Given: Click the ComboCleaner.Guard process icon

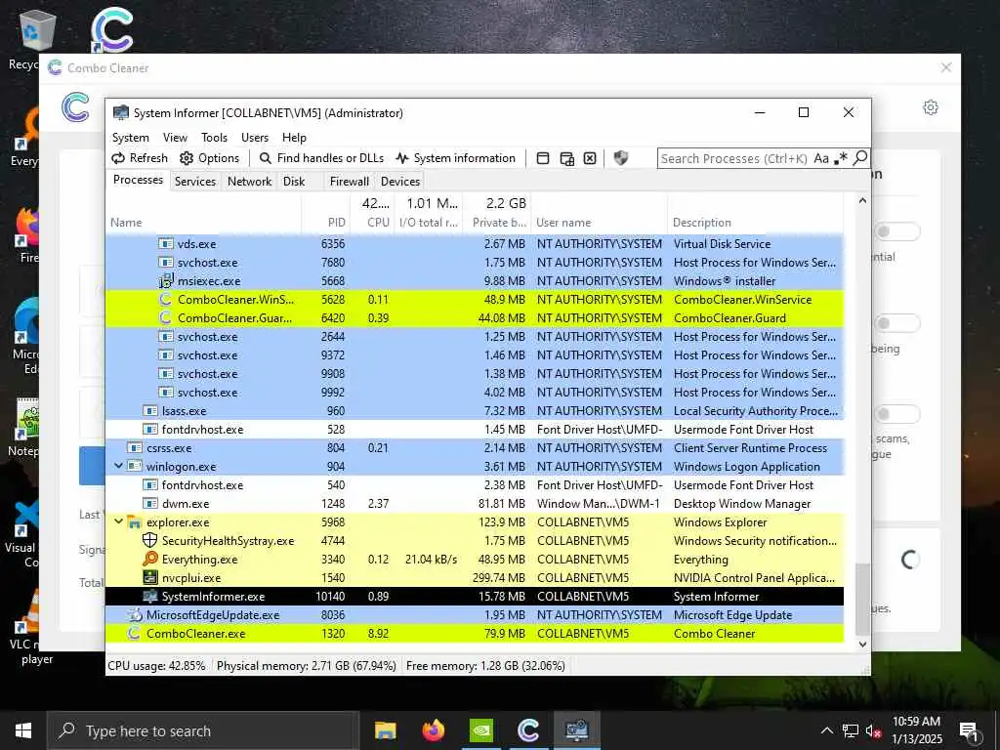Looking at the screenshot, I should (x=166, y=317).
